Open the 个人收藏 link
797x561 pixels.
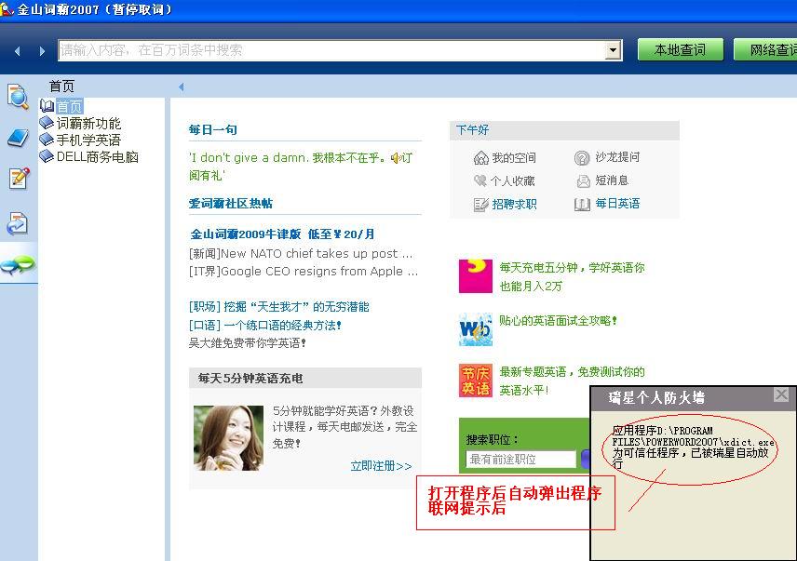click(x=512, y=180)
